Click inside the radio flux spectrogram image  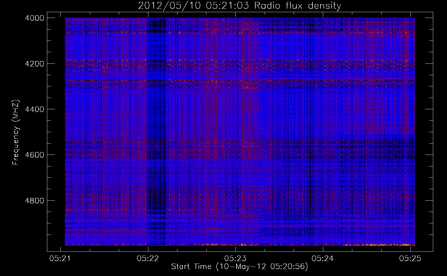[x=240, y=132]
